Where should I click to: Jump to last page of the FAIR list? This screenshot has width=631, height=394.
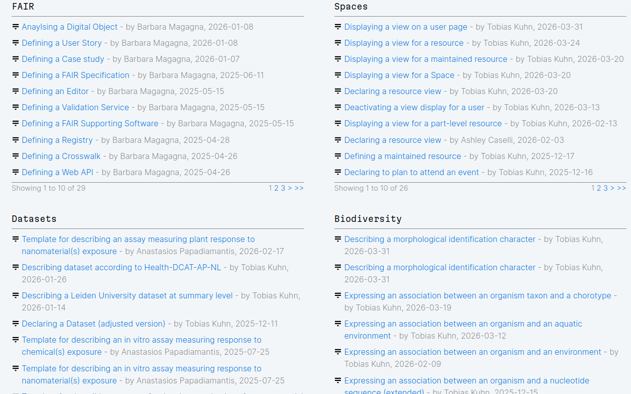coord(299,188)
